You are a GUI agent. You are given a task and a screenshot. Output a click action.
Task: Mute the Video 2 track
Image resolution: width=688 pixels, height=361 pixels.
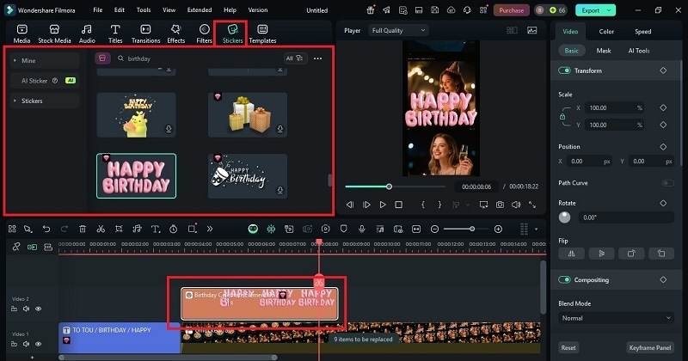tap(27, 309)
